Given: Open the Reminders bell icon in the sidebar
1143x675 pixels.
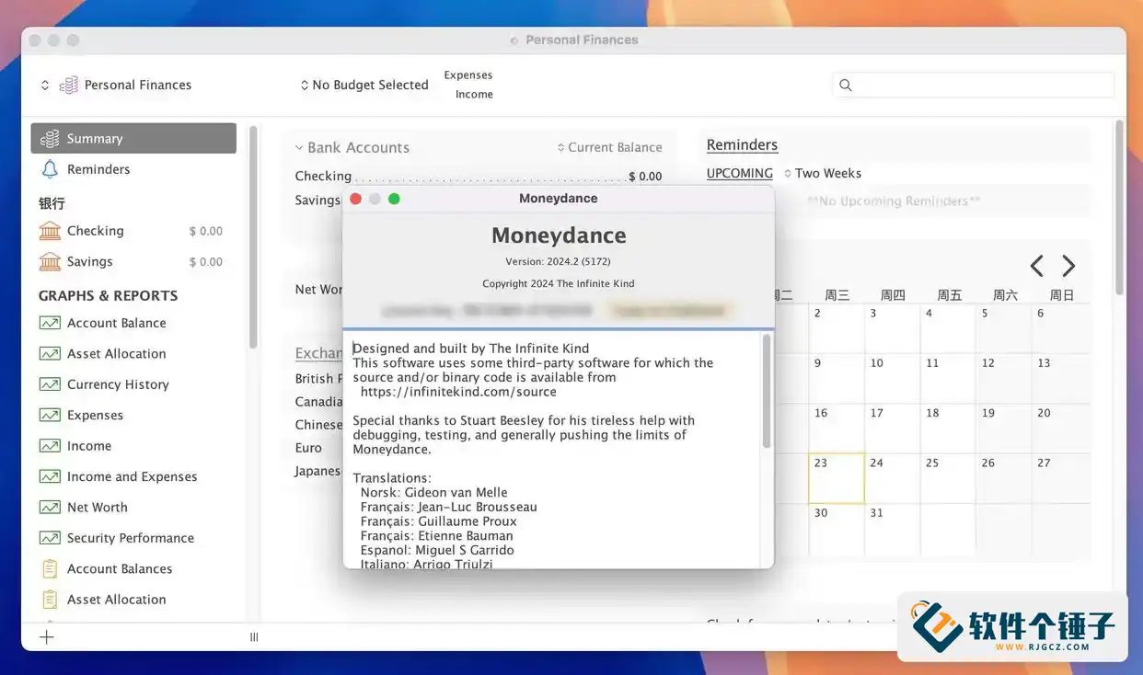Looking at the screenshot, I should [x=50, y=169].
